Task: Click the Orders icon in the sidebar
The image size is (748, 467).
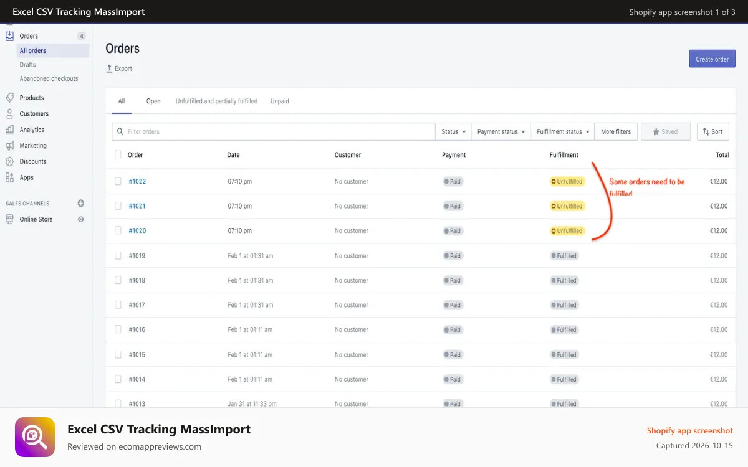Action: [x=9, y=36]
